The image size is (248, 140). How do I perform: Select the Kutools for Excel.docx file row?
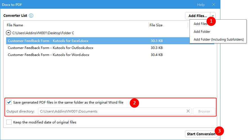48,41
